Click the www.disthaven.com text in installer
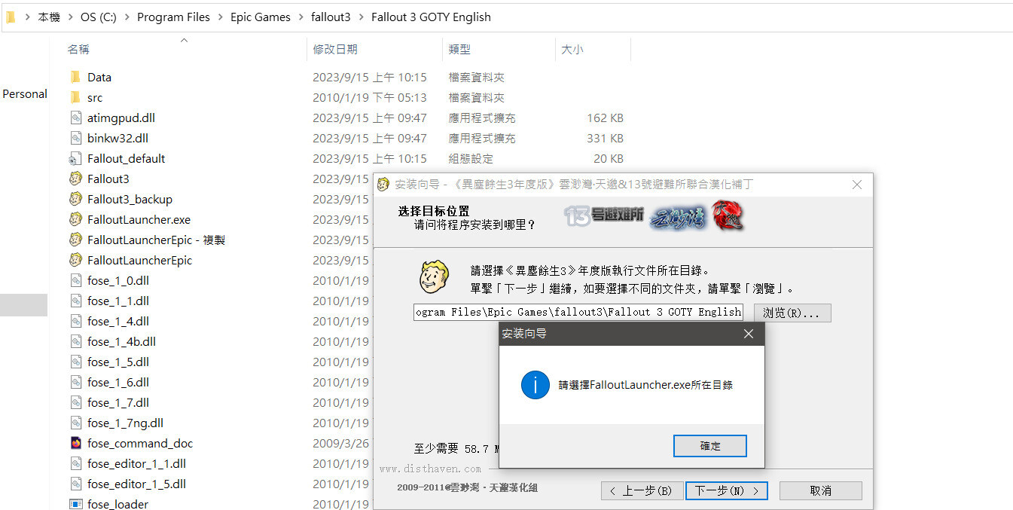Image resolution: width=1013 pixels, height=510 pixels. pyautogui.click(x=430, y=469)
